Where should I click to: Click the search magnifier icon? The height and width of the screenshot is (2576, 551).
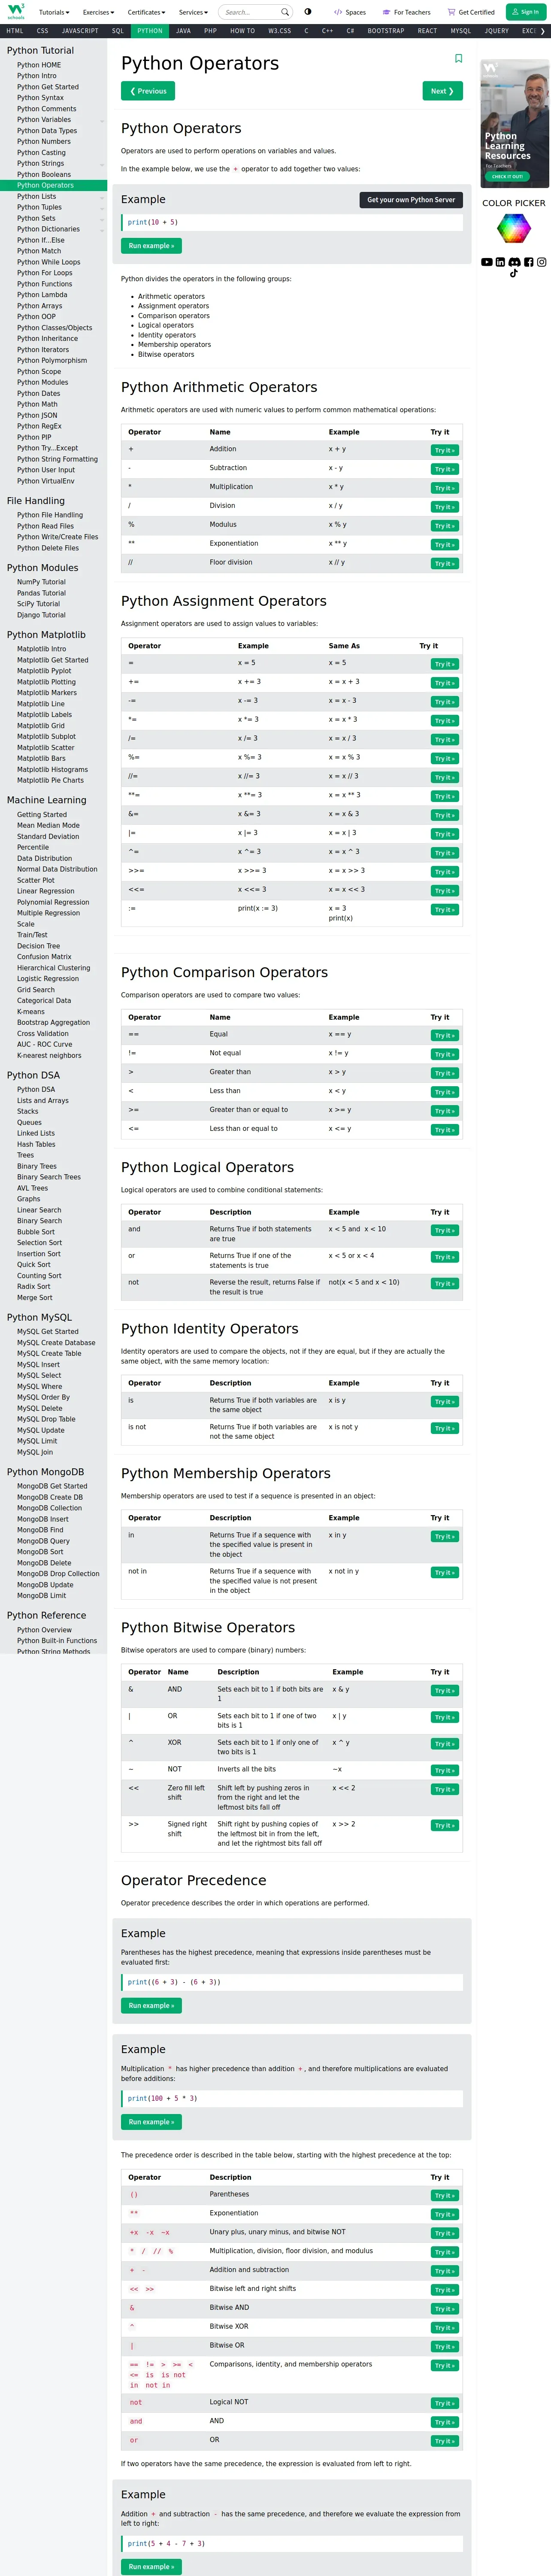pyautogui.click(x=284, y=12)
